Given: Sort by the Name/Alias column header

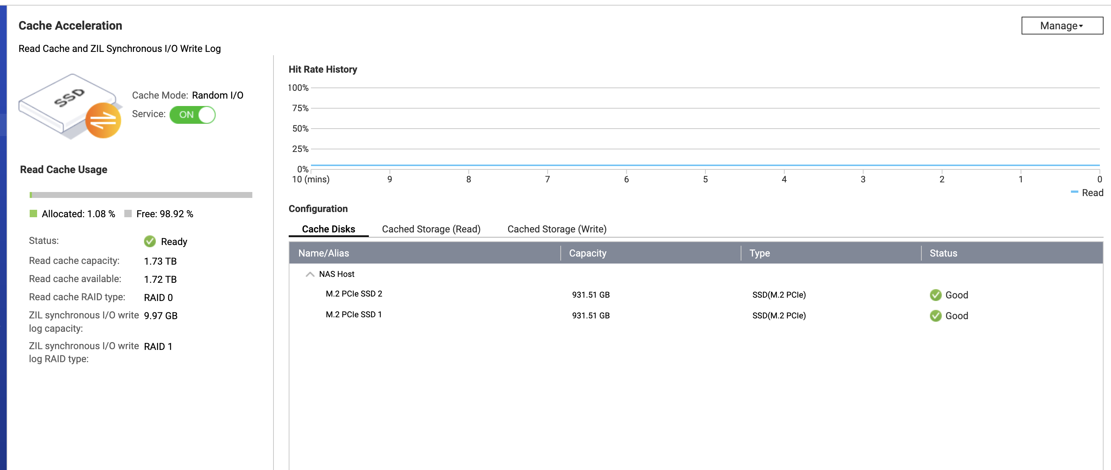Looking at the screenshot, I should (324, 253).
